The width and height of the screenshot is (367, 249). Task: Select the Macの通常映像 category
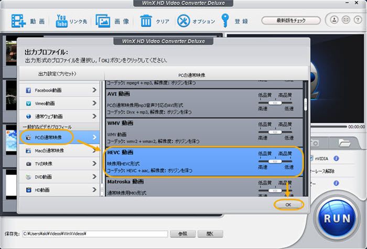point(60,151)
